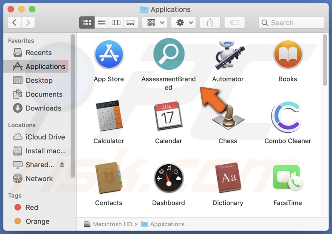Screen dimensions: 332x234
Task: Open Network in the sidebar
Action: pos(36,179)
